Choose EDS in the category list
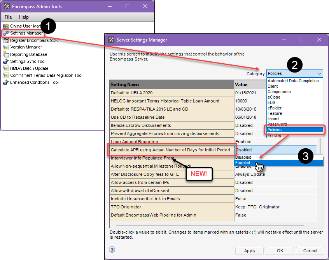This screenshot has width=329, height=260. pyautogui.click(x=271, y=102)
